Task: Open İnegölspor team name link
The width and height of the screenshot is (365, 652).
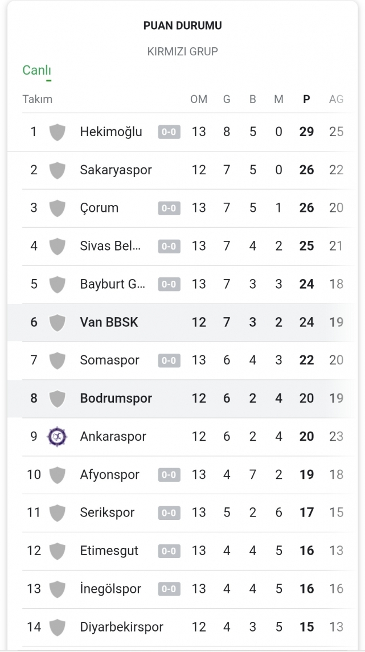Action: point(110,589)
